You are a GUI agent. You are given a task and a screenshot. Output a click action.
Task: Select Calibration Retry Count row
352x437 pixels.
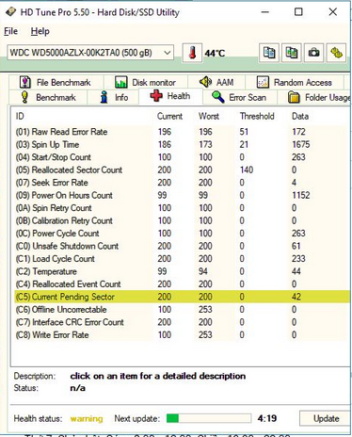182,220
